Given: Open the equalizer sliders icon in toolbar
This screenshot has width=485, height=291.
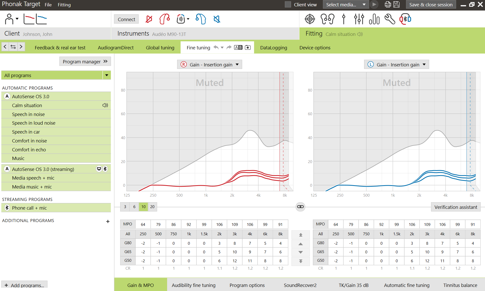Looking at the screenshot, I should (x=359, y=19).
